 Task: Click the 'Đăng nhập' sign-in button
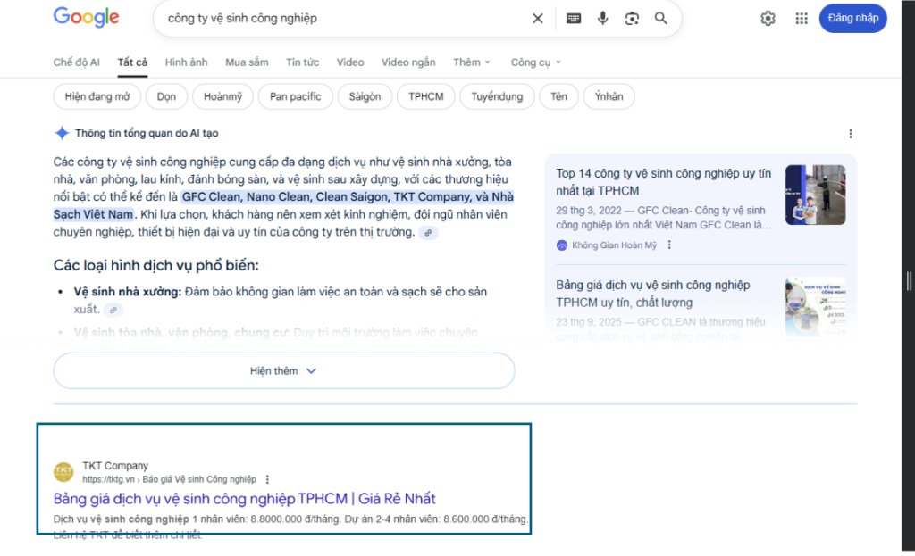tap(852, 18)
